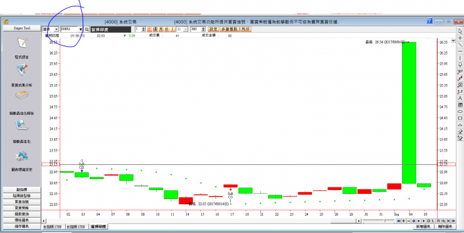Open the 價格圖表 sidebar panel
The height and width of the screenshot is (233, 464).
click(x=22, y=220)
